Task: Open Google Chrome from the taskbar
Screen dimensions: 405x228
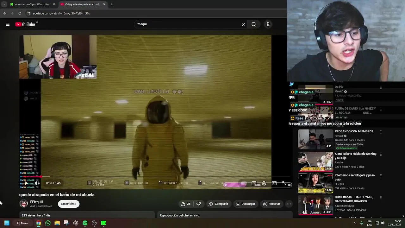Action: tap(38, 223)
